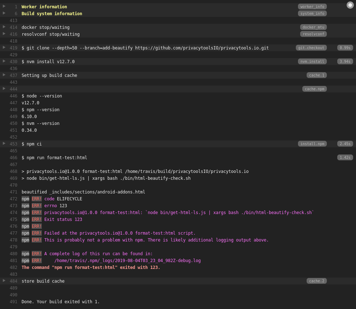This screenshot has width=356, height=309.
Task: Click the '$ node --version' line
Action: pos(42,96)
